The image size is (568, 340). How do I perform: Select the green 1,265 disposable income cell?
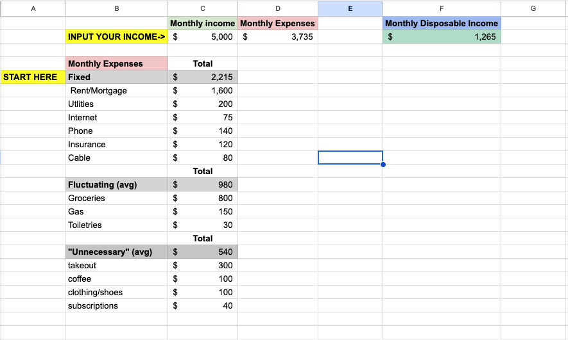tap(441, 37)
